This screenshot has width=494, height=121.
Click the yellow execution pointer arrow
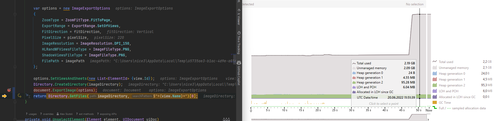pyautogui.click(x=4, y=96)
